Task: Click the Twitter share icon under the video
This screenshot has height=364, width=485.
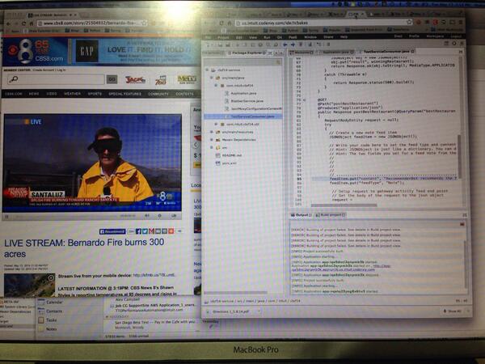Action: pos(145,231)
